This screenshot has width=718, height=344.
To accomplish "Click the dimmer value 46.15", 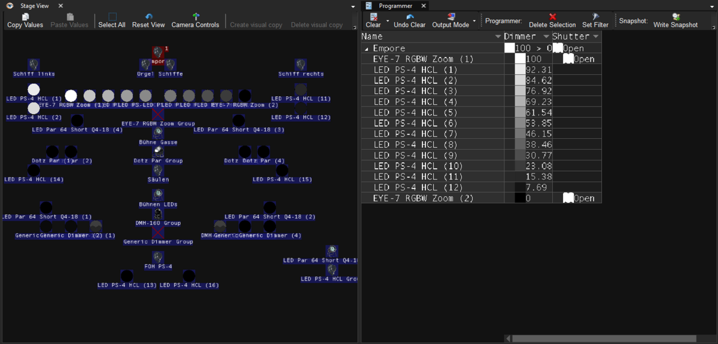I will (x=538, y=134).
